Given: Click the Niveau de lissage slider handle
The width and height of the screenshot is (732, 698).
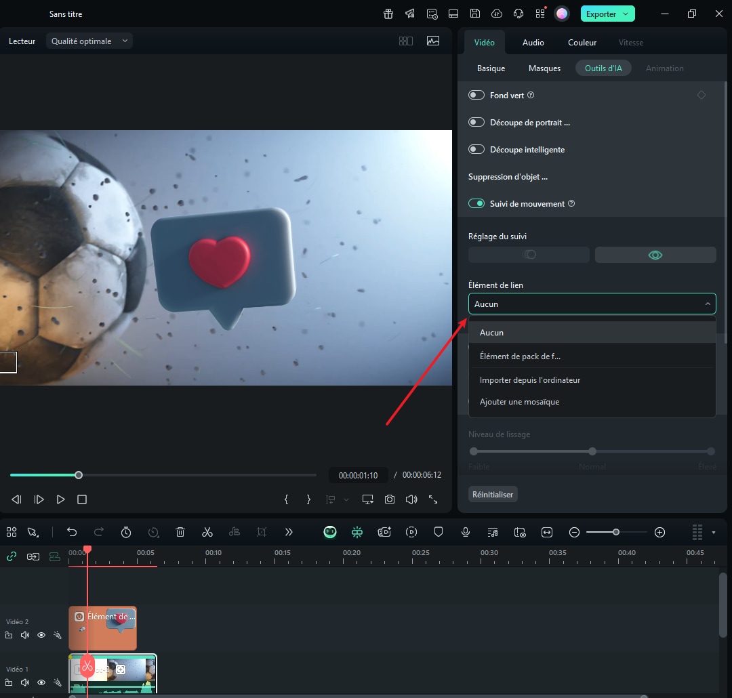Looking at the screenshot, I should click(x=592, y=451).
